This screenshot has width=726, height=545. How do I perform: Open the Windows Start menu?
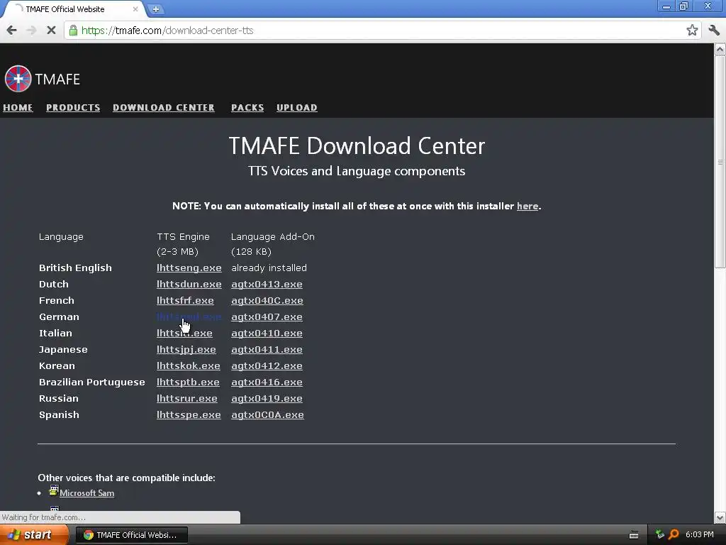(33, 535)
